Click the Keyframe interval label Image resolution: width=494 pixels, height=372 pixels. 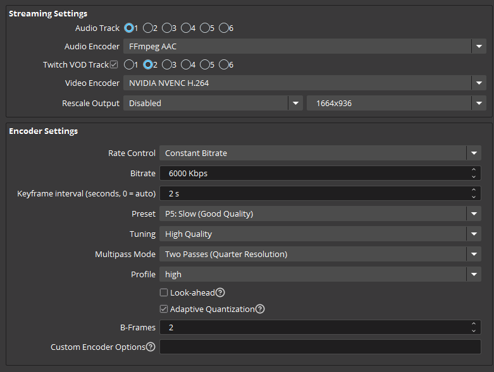[86, 193]
